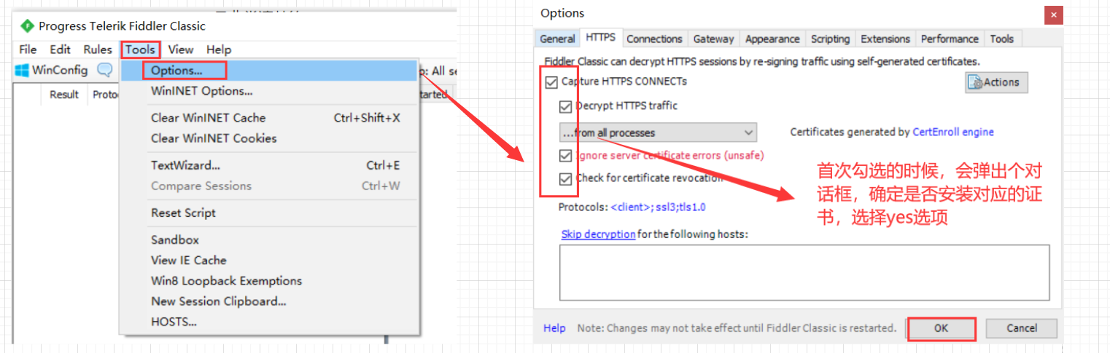This screenshot has height=353, width=1110.
Task: Click the Help link in Options dialog
Action: pos(554,328)
